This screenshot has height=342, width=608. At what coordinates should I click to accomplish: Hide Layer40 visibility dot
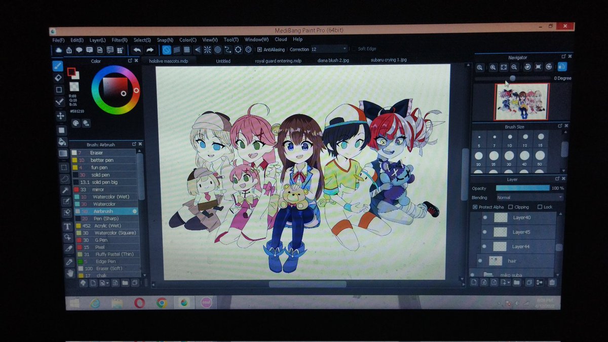[x=484, y=218]
